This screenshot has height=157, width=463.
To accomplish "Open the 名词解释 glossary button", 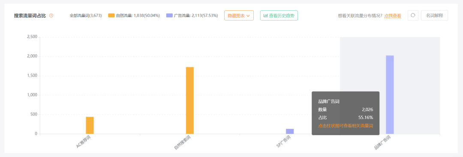I will coord(434,15).
